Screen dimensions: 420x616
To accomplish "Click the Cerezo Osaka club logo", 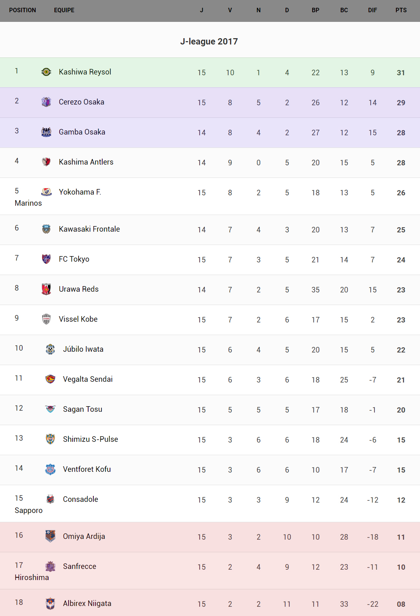I will coord(46,102).
